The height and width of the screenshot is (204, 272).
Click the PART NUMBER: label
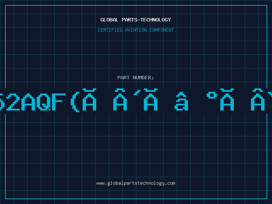pos(136,78)
